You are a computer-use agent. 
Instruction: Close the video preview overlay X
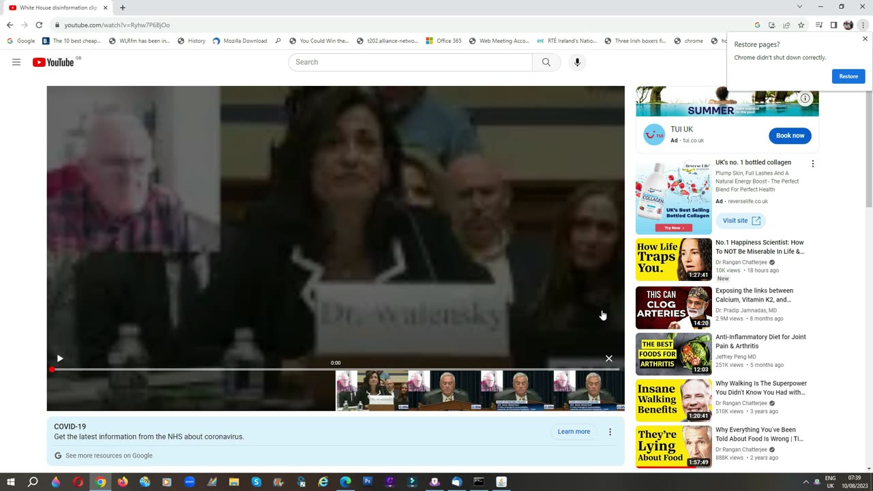[609, 359]
